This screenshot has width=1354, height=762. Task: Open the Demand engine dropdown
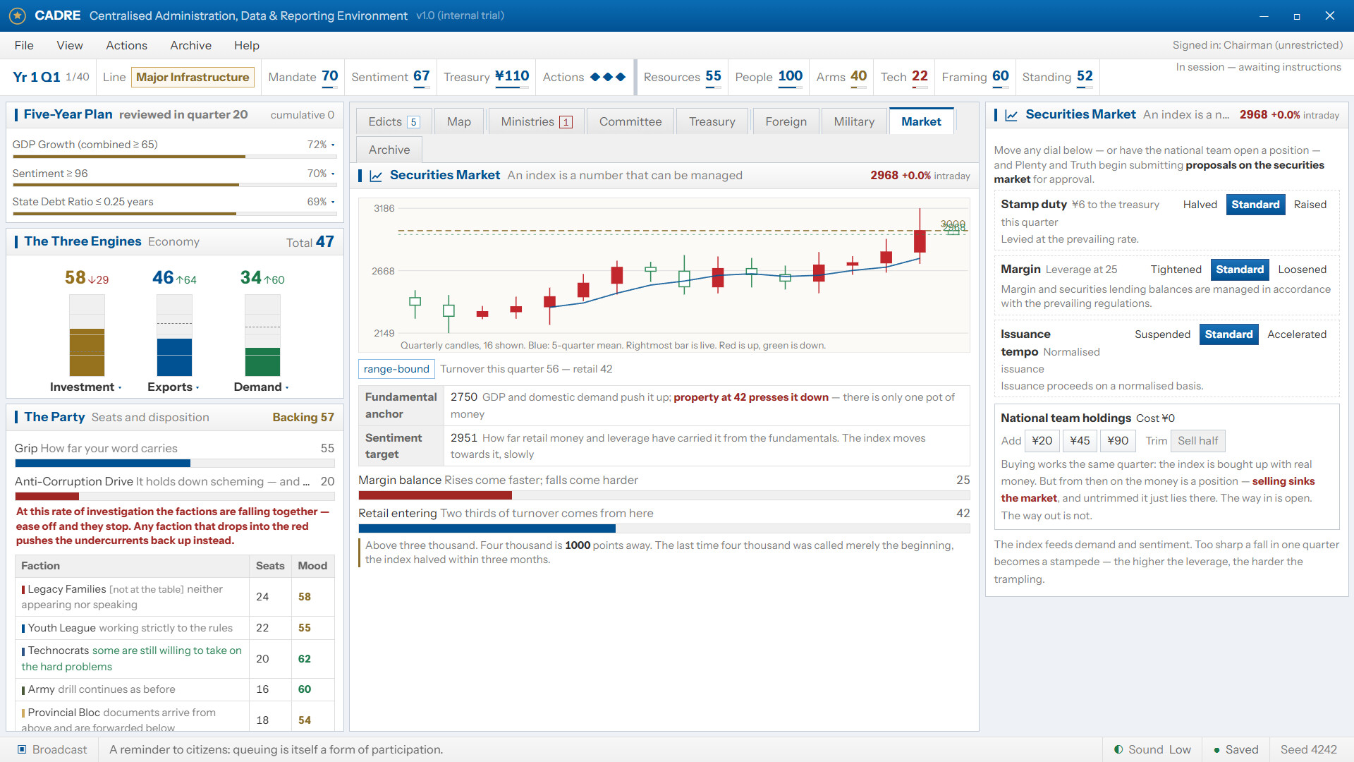tap(262, 387)
